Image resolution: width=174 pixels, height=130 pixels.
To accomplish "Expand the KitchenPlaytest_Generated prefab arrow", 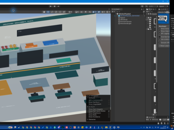I will (117, 16).
